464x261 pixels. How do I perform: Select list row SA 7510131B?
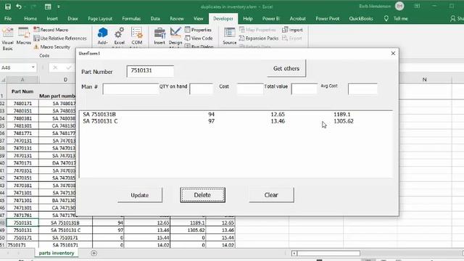[x=236, y=115]
